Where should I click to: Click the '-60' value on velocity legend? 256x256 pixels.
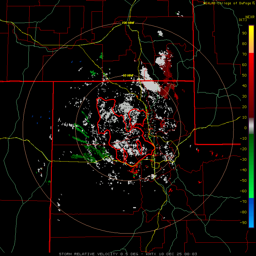tap(243, 191)
